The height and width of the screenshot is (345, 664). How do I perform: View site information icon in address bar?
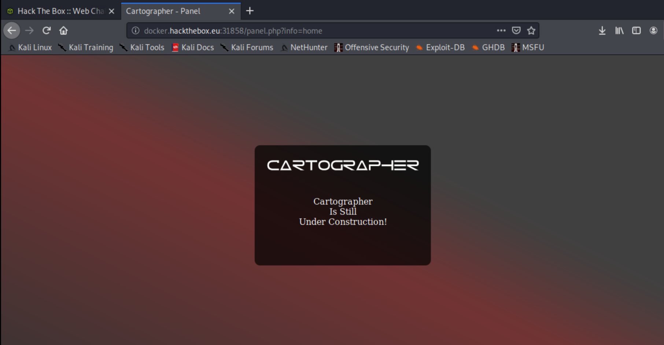(x=136, y=30)
